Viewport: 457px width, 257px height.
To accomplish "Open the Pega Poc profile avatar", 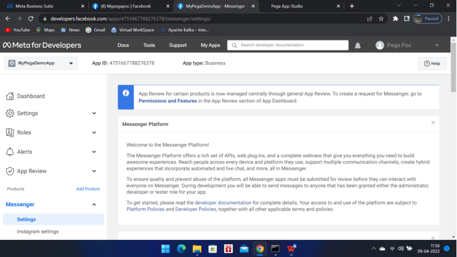I will 379,45.
